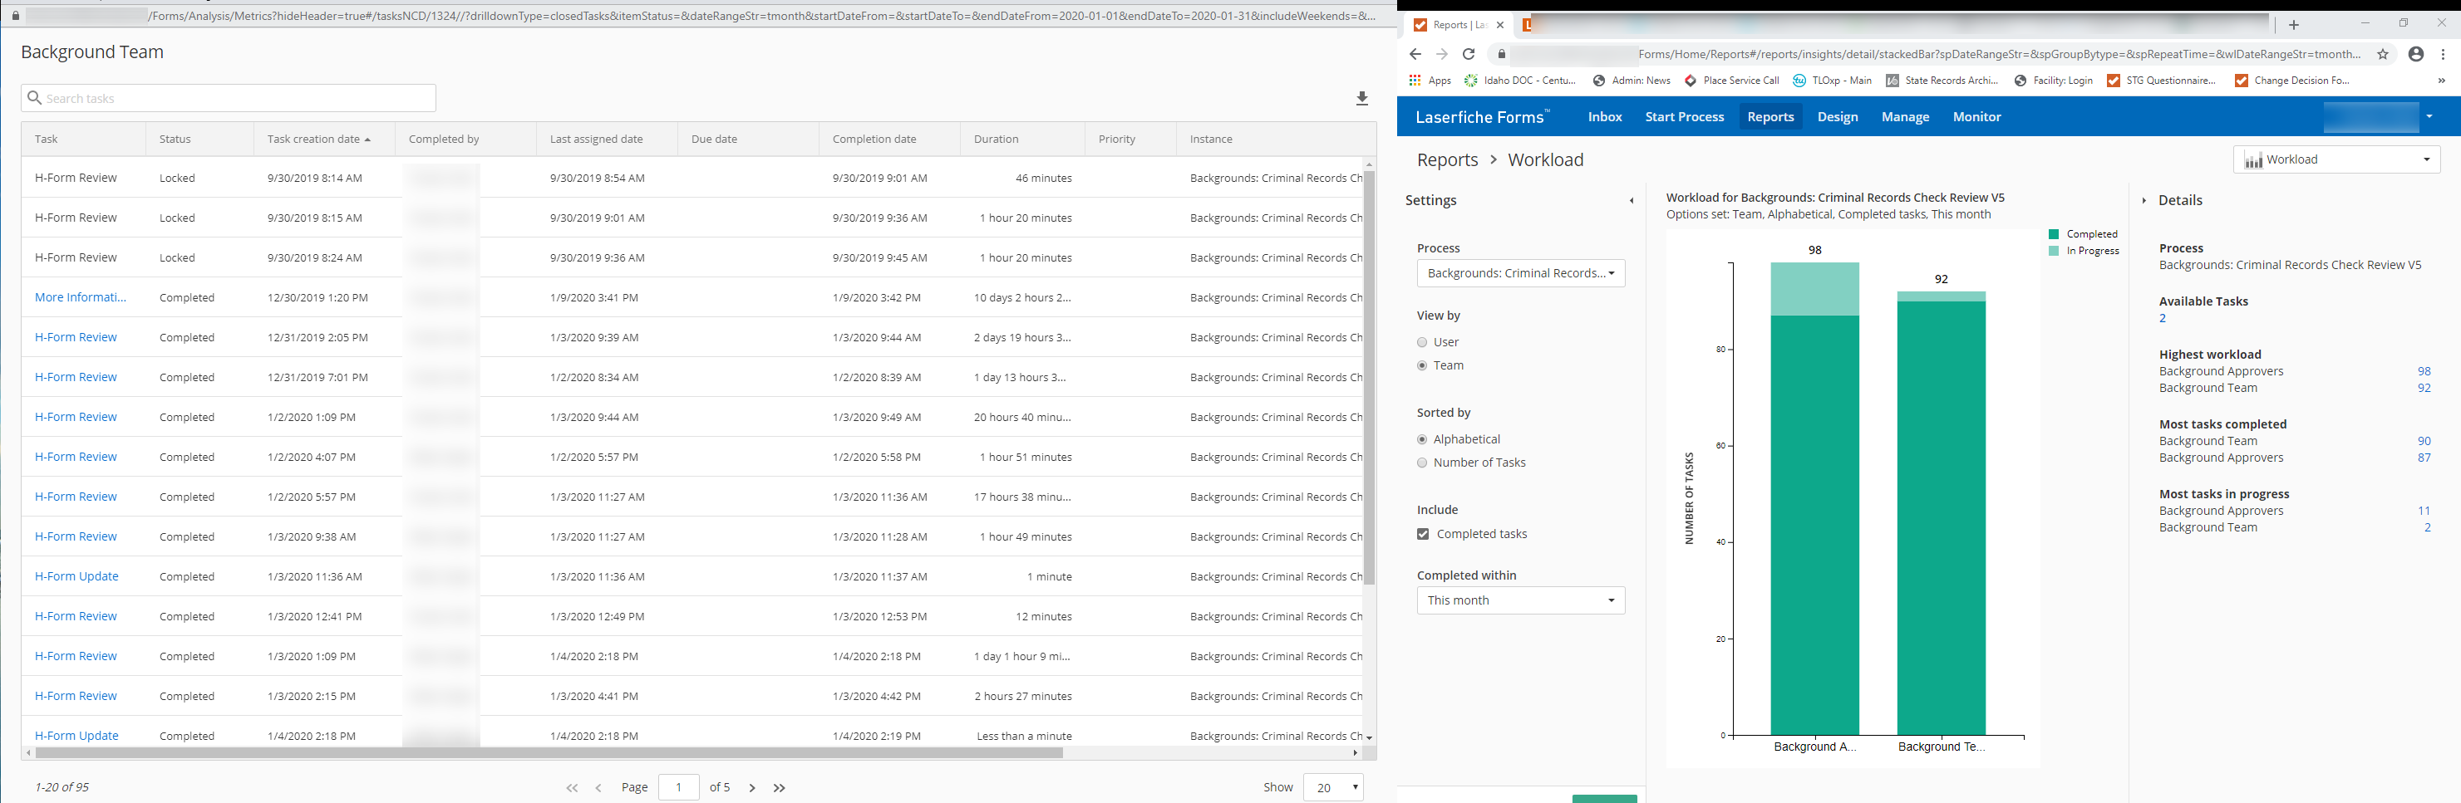Go to the next page arrow
2461x803 pixels.
(x=752, y=788)
